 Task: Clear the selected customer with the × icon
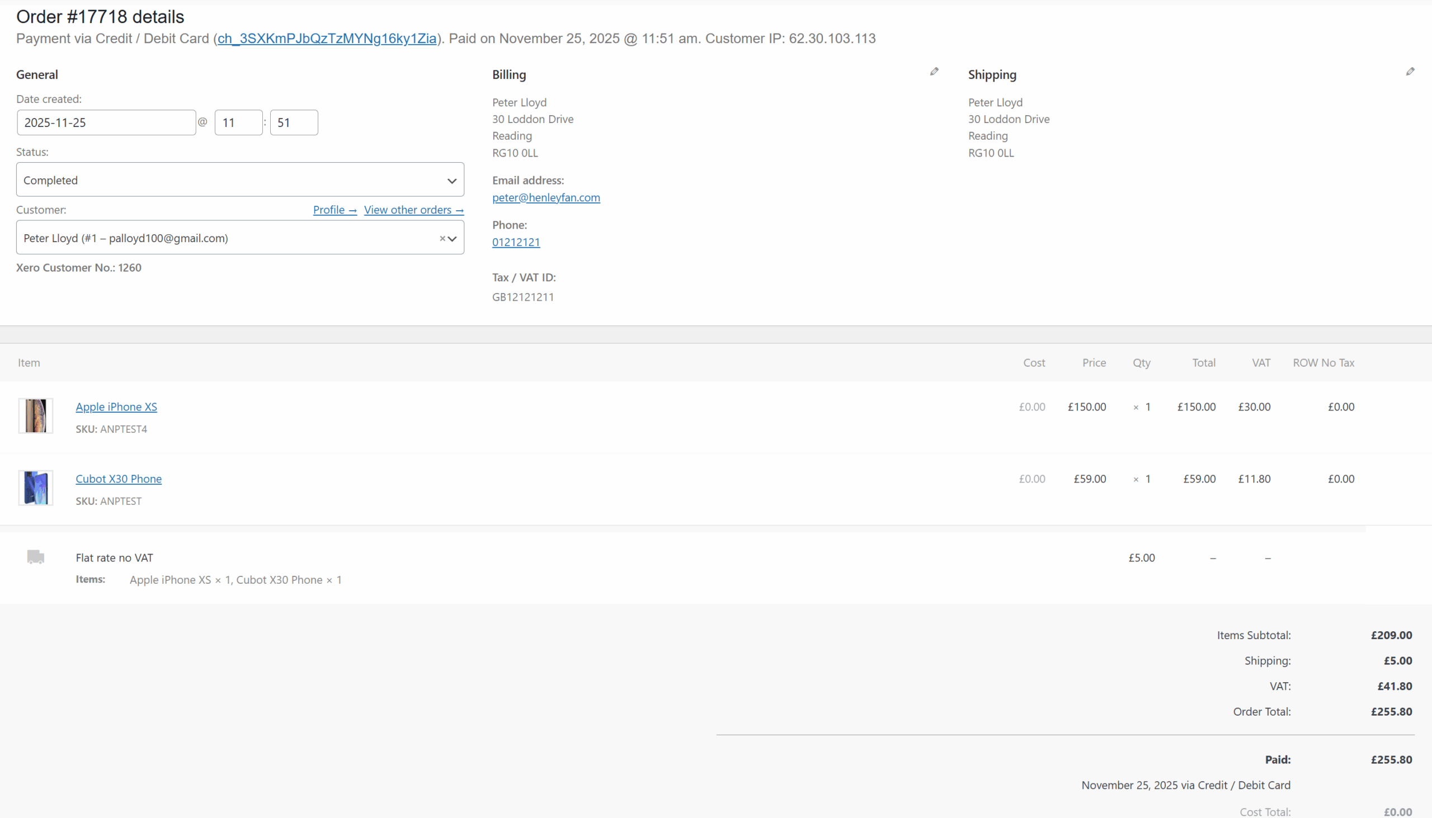click(442, 238)
